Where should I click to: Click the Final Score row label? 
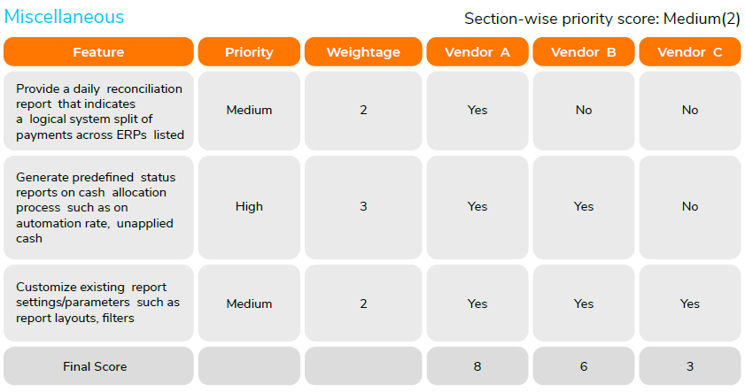point(95,366)
